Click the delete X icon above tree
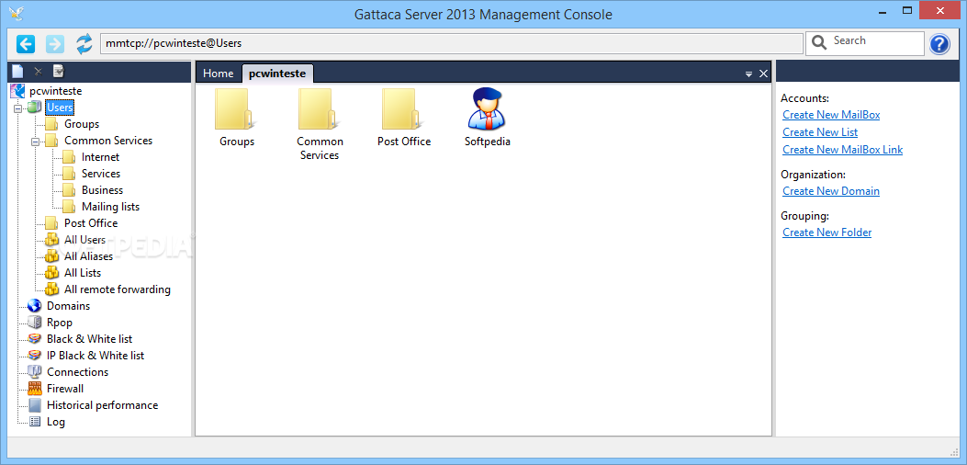 coord(38,72)
